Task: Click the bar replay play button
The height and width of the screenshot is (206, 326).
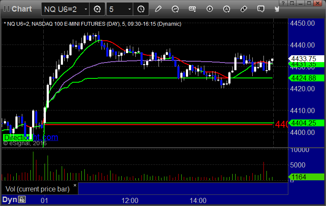Action: (209, 9)
